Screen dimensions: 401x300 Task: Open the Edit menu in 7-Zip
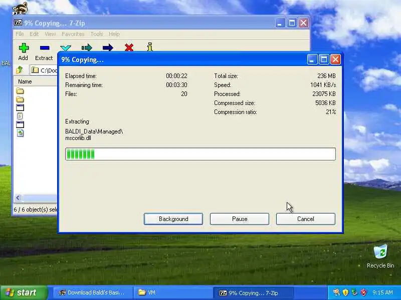tap(34, 34)
